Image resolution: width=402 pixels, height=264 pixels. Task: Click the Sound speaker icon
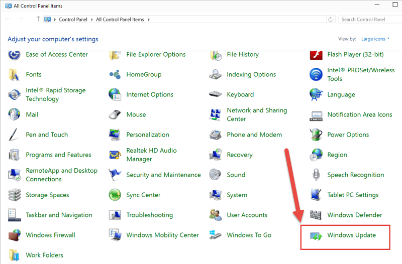[x=216, y=175]
